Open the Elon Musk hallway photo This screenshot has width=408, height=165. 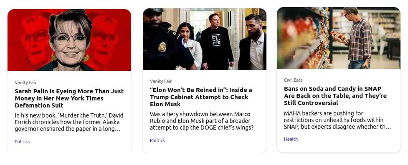[x=205, y=39]
